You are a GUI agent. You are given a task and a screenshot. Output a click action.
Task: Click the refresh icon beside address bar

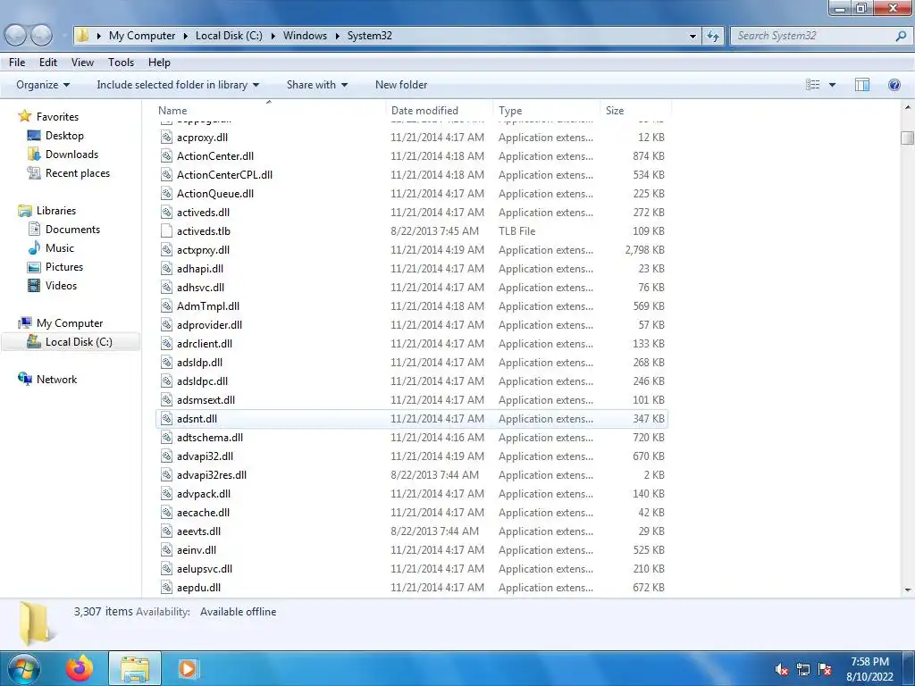[712, 36]
